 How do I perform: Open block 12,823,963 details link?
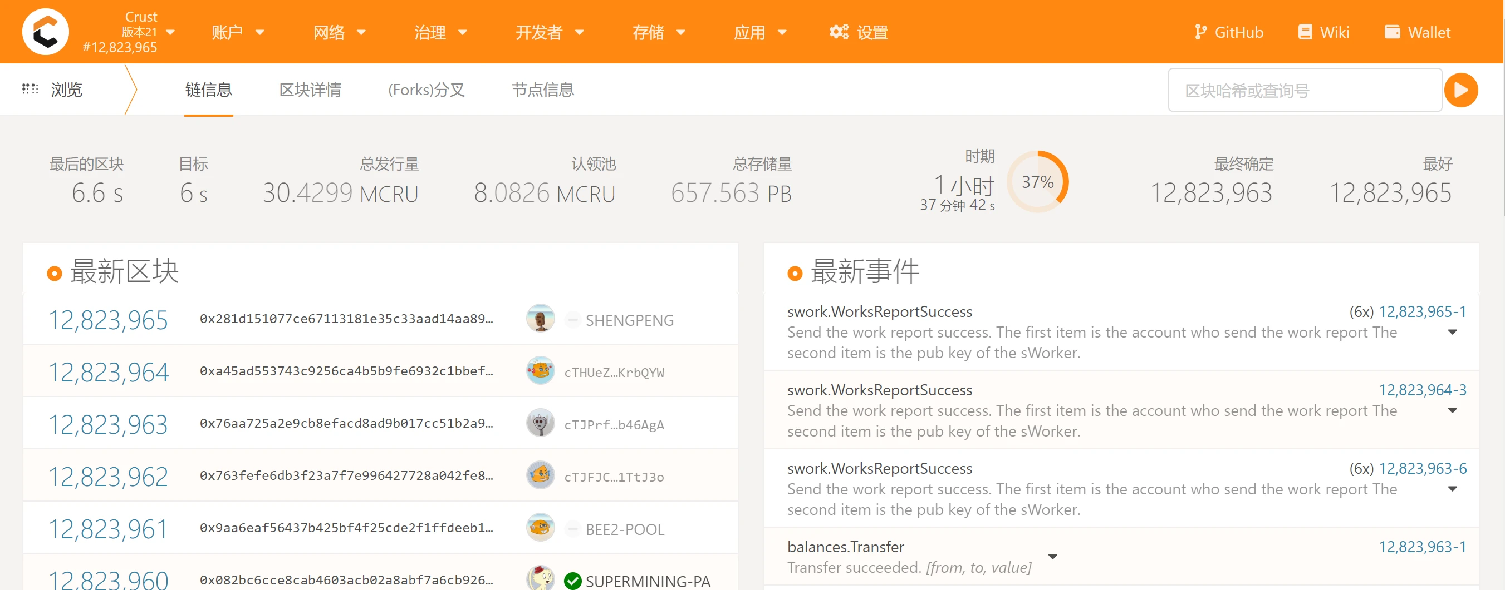107,424
